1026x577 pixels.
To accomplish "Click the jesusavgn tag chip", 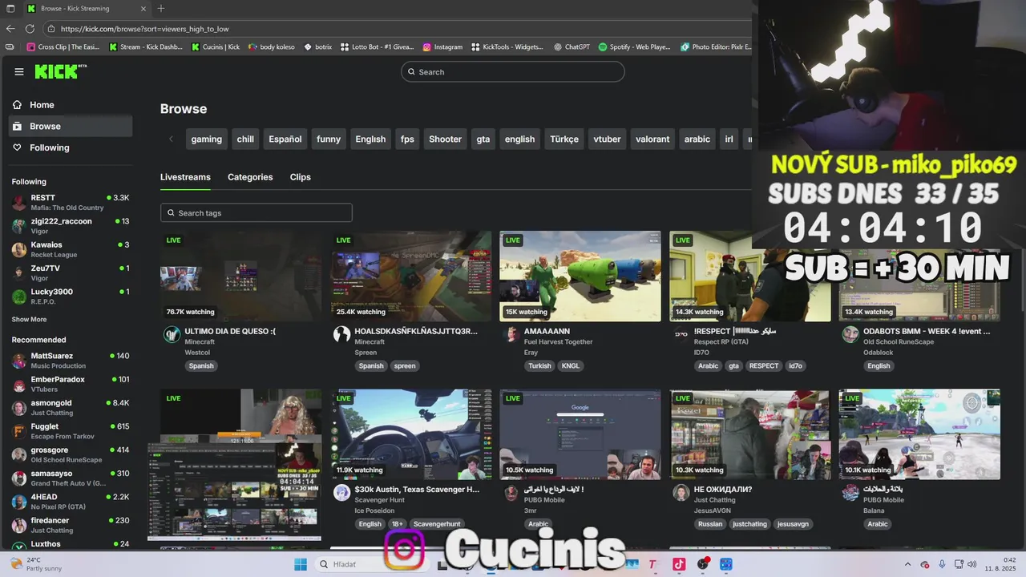I will tap(793, 524).
